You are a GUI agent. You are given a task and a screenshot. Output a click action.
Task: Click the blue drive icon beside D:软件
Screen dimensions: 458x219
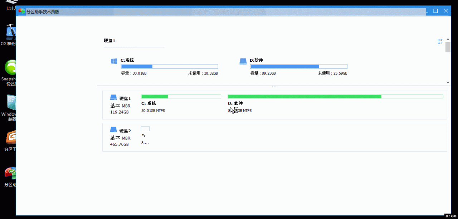coord(243,61)
